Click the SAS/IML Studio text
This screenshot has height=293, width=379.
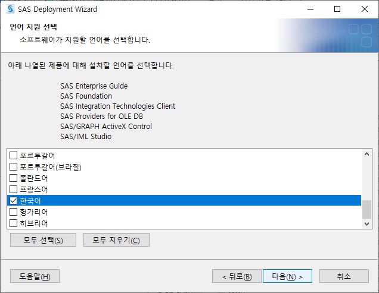(86, 137)
